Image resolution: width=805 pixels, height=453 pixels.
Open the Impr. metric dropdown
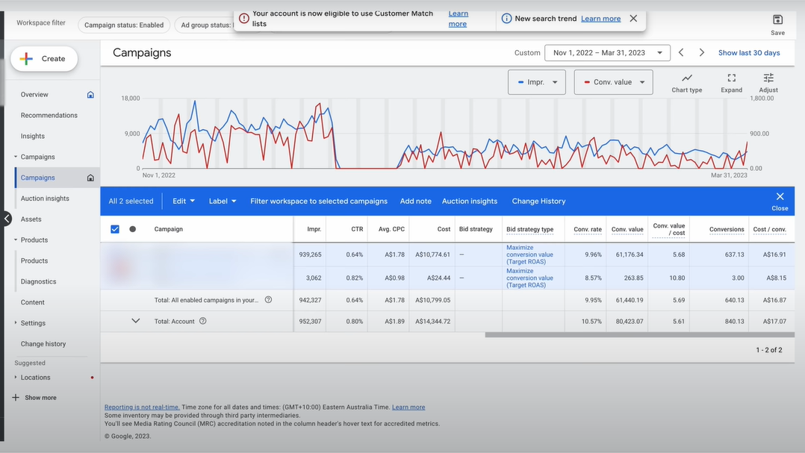pyautogui.click(x=537, y=82)
